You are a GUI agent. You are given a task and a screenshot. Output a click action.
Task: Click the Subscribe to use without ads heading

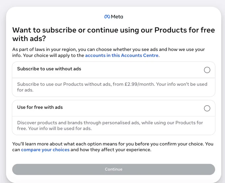(x=49, y=69)
